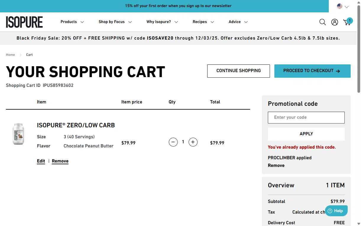Screen dimensions: 361x226
Task: Click the Continue Shopping button
Action: pos(239,71)
